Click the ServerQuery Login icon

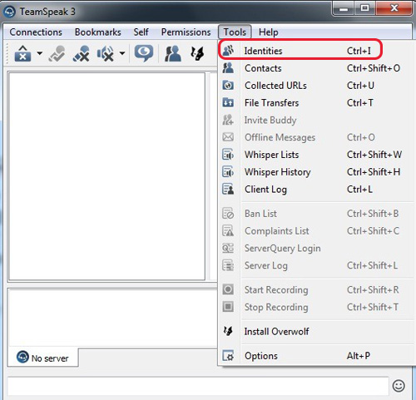coord(228,248)
